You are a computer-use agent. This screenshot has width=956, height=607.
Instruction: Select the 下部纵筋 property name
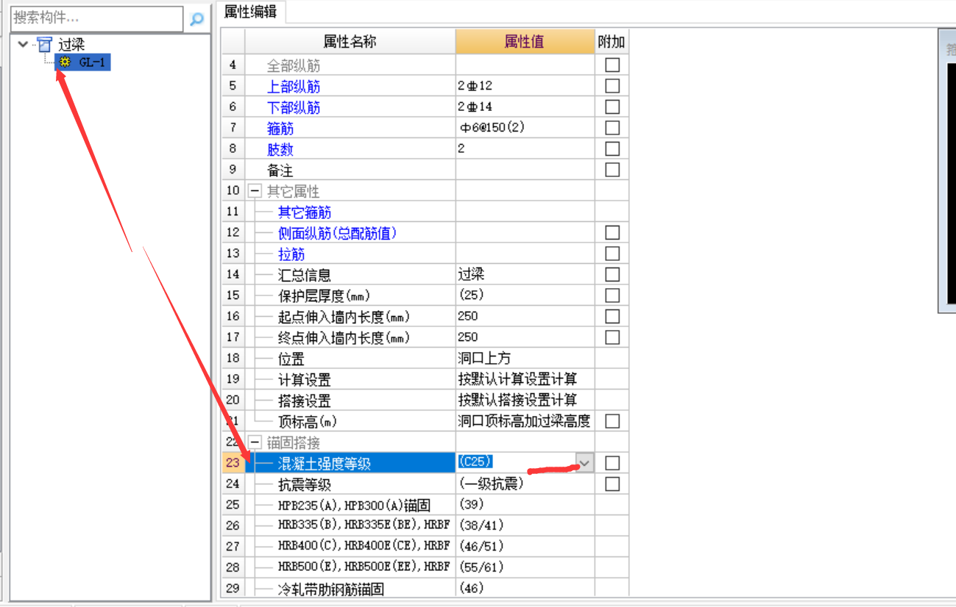point(294,108)
